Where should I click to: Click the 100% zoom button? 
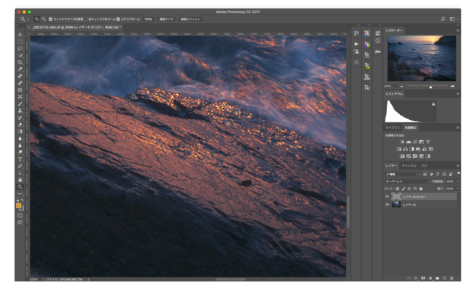pyautogui.click(x=148, y=19)
